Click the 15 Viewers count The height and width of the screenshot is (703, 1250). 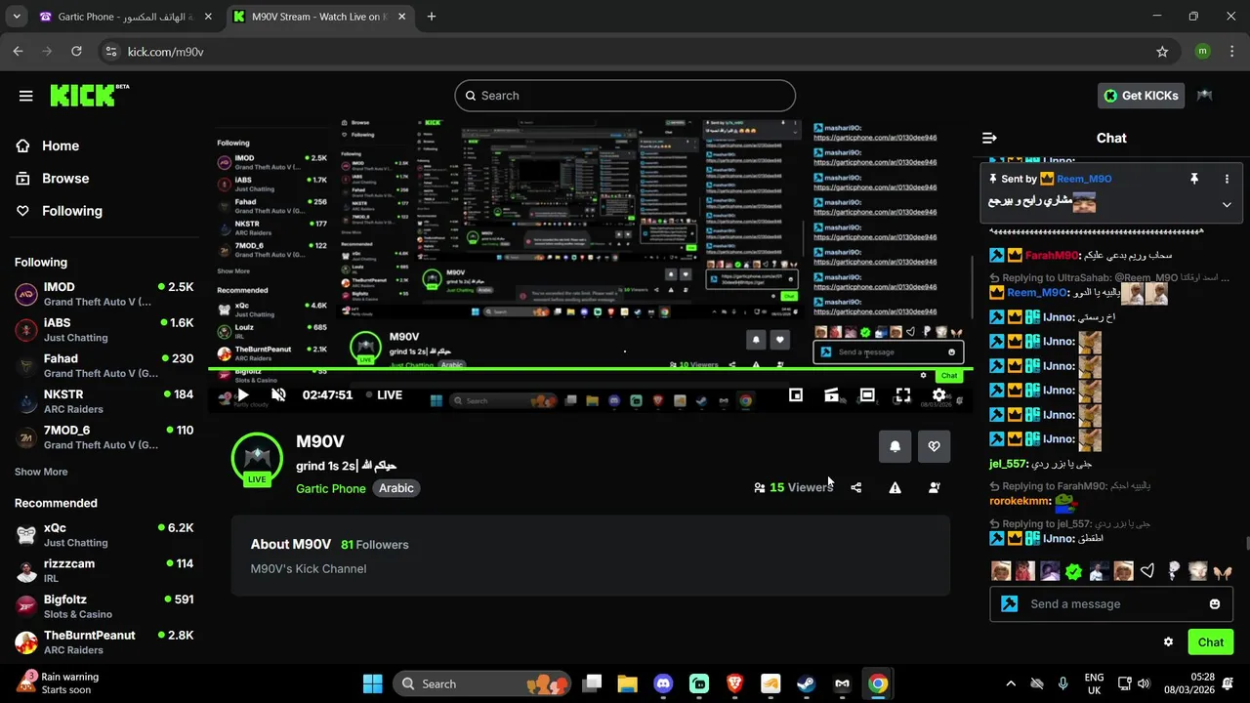click(793, 487)
